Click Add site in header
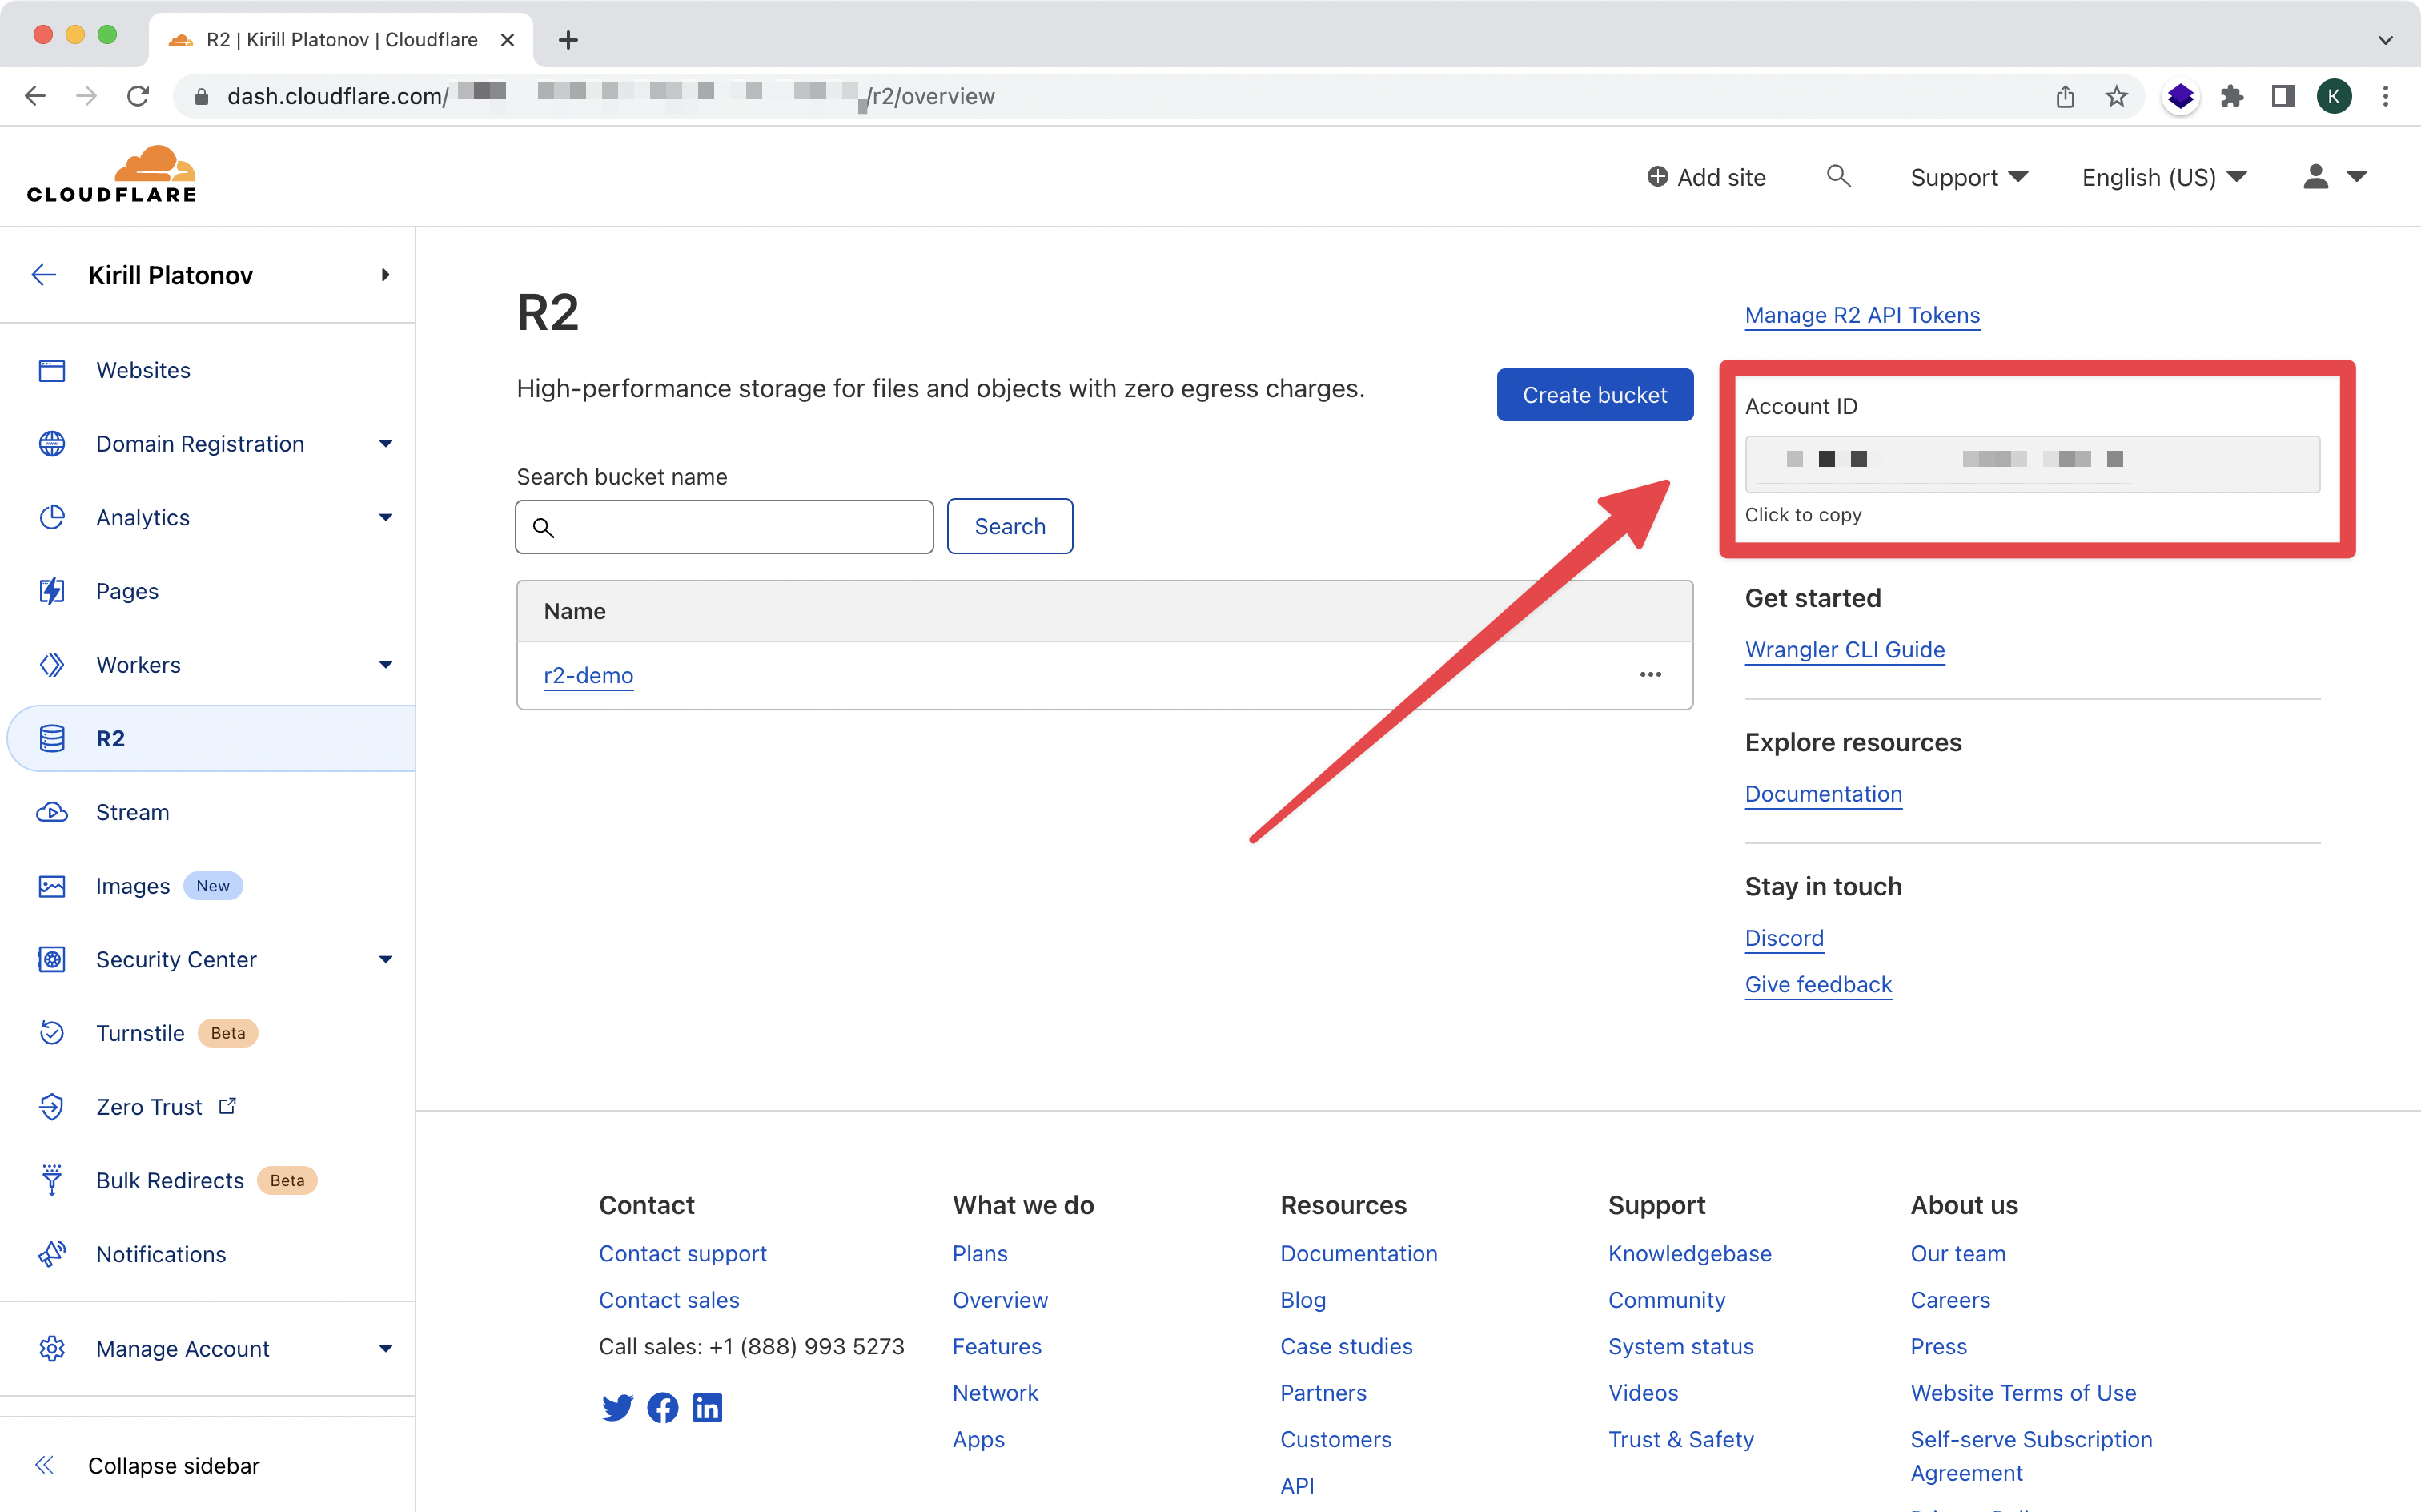The image size is (2421, 1512). point(1706,177)
